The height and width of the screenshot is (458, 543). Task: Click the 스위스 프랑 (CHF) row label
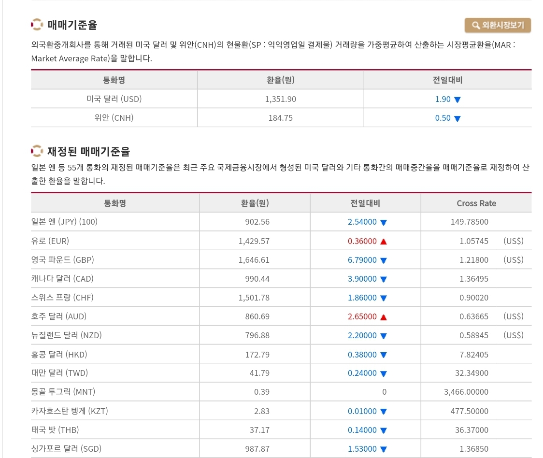62,297
